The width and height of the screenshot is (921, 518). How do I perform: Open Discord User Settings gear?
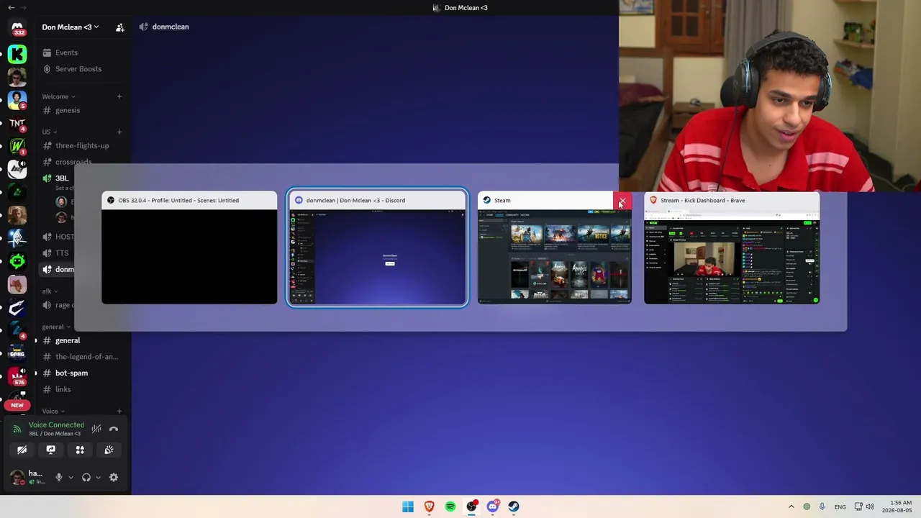point(114,477)
